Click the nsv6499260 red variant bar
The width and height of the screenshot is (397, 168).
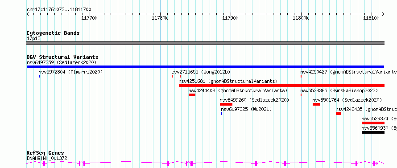click(226, 104)
